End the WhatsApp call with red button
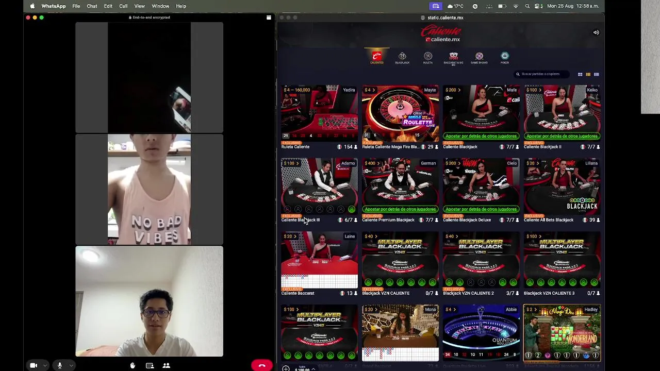Image resolution: width=660 pixels, height=371 pixels. [262, 365]
